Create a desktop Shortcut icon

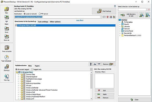point(7,67)
